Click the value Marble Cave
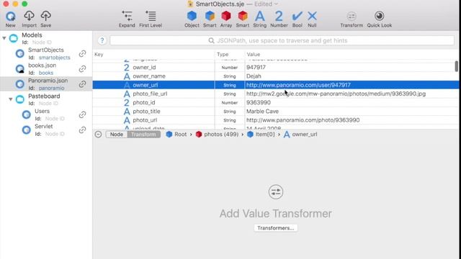Viewport: 461px width, 259px height. pos(262,112)
